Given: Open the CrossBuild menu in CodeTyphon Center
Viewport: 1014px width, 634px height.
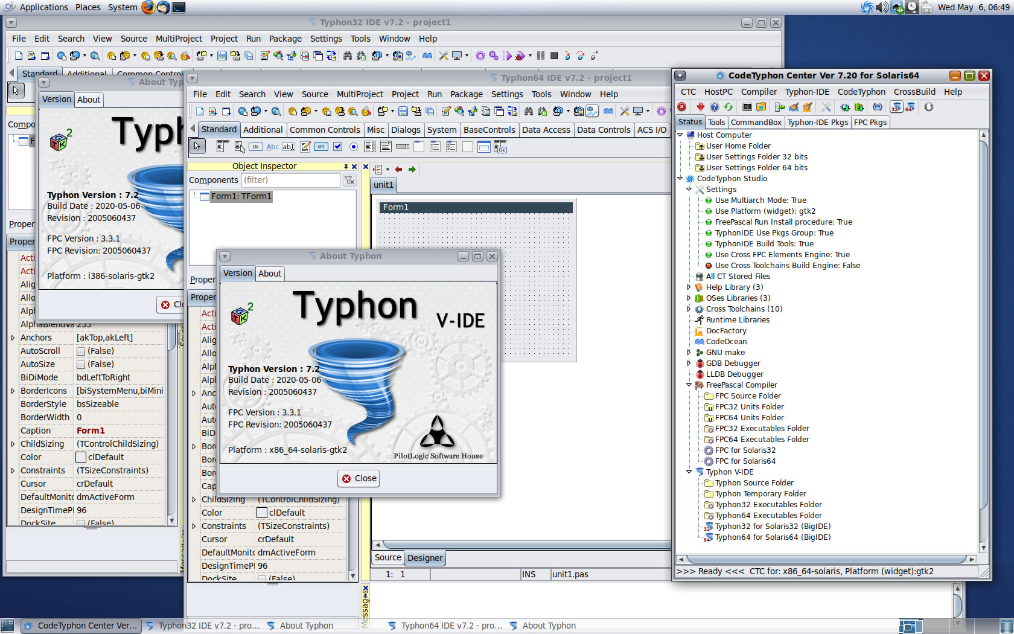Looking at the screenshot, I should click(x=914, y=92).
